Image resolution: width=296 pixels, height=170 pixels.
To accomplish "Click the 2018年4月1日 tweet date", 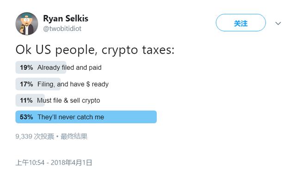I will [x=71, y=163].
